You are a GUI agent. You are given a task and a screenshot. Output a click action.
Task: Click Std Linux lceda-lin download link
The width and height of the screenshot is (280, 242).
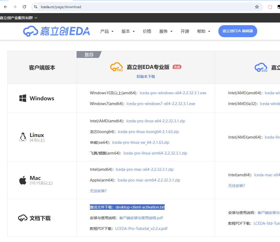tap(272, 137)
